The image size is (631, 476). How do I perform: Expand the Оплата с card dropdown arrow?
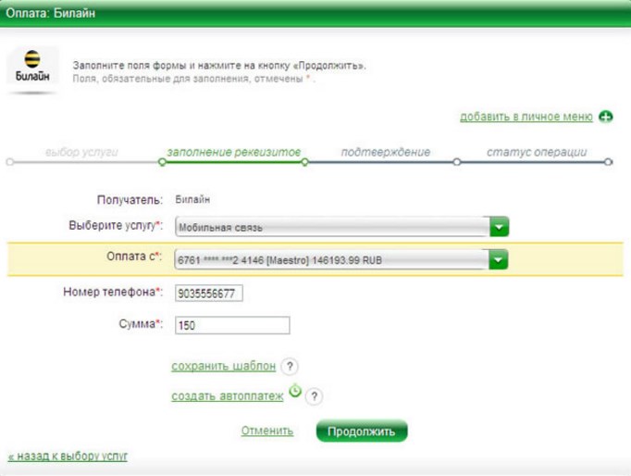[x=499, y=260]
